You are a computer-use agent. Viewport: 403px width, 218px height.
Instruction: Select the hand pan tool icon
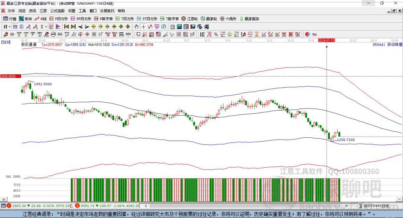(x=137, y=27)
